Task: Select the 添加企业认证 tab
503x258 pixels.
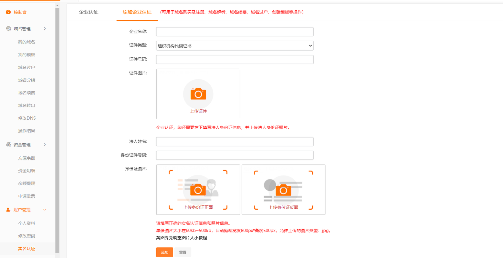Action: 137,12
